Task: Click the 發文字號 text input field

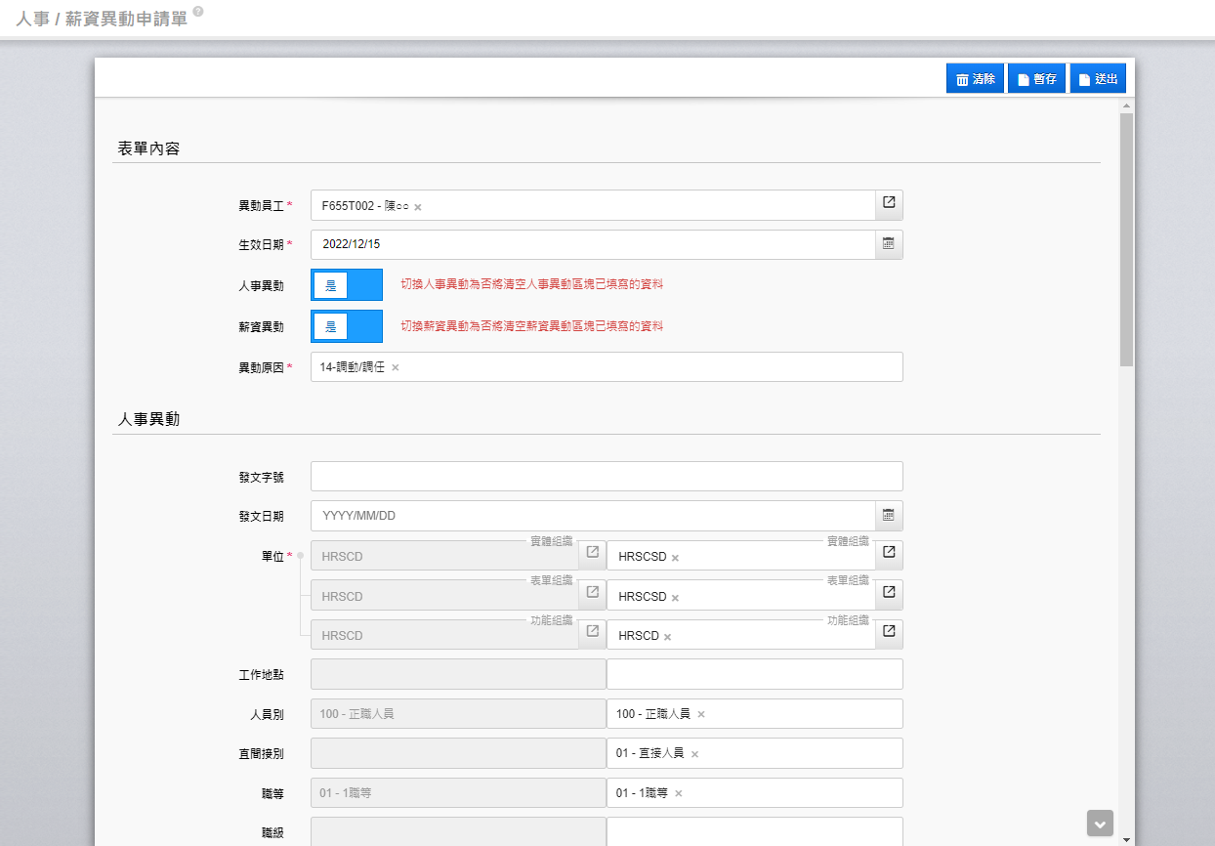Action: 606,477
